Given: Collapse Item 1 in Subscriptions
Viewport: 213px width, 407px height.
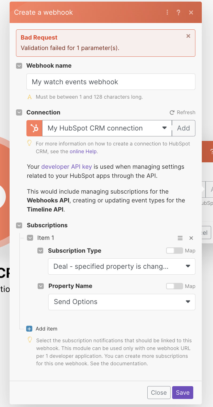Looking at the screenshot, I should click(30, 238).
